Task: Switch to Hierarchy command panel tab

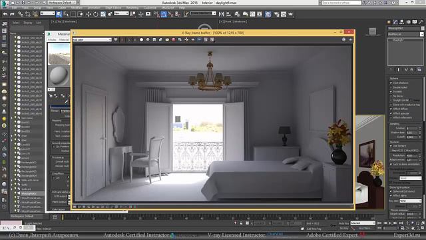Action: click(401, 22)
